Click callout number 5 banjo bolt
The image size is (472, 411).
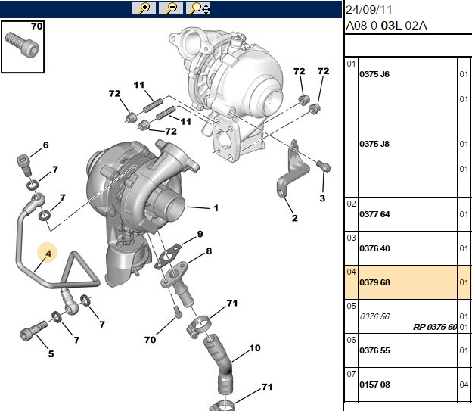click(51, 353)
